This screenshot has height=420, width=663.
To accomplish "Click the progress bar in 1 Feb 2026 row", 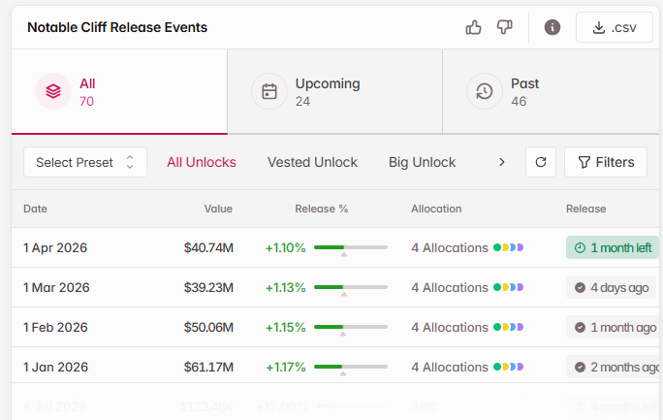I will click(x=351, y=327).
